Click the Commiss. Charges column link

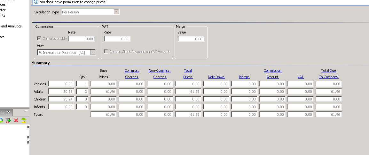coord(132,74)
